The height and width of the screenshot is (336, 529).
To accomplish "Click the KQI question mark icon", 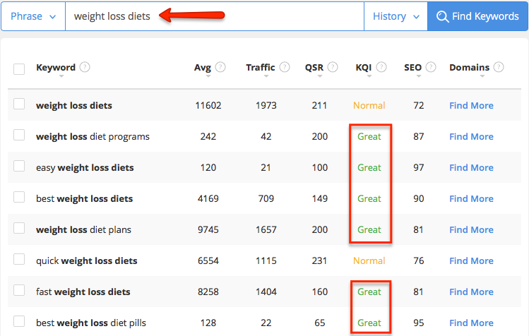I will click(x=381, y=67).
